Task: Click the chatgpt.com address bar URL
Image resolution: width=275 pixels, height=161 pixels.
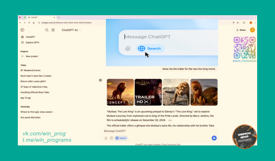Action: tap(66, 23)
